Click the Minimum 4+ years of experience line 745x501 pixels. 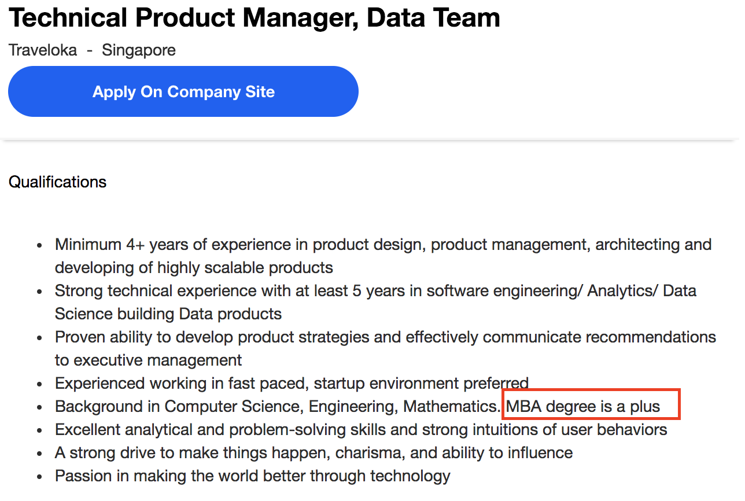[383, 244]
